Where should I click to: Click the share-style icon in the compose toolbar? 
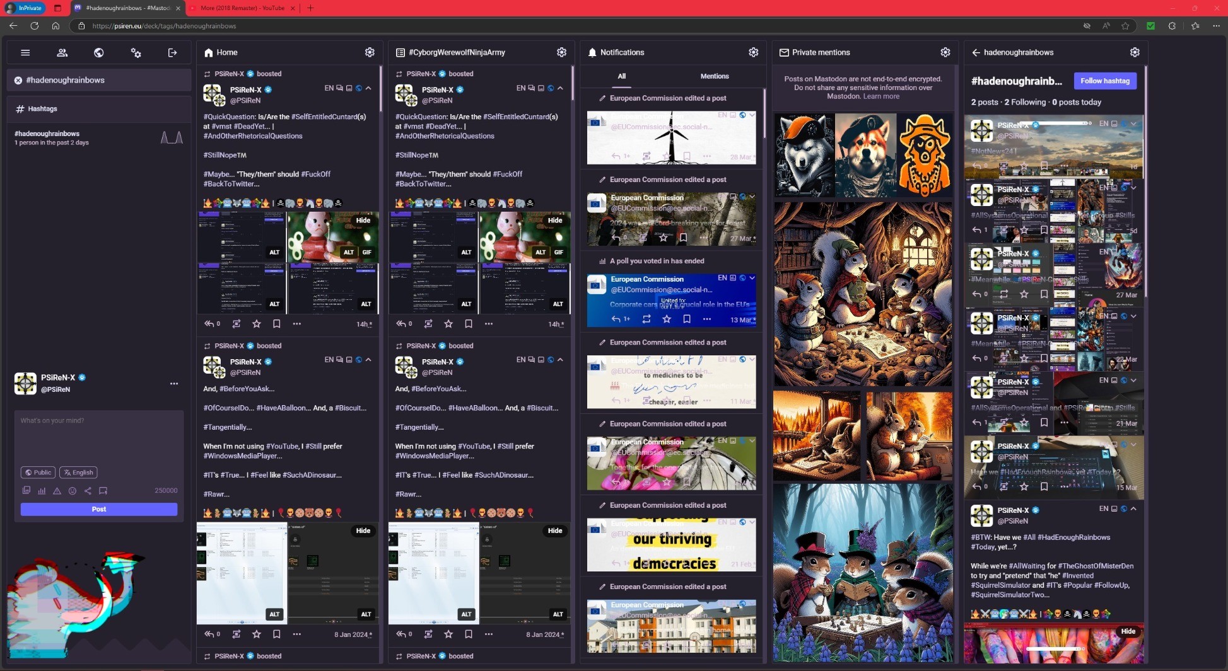[x=88, y=490]
